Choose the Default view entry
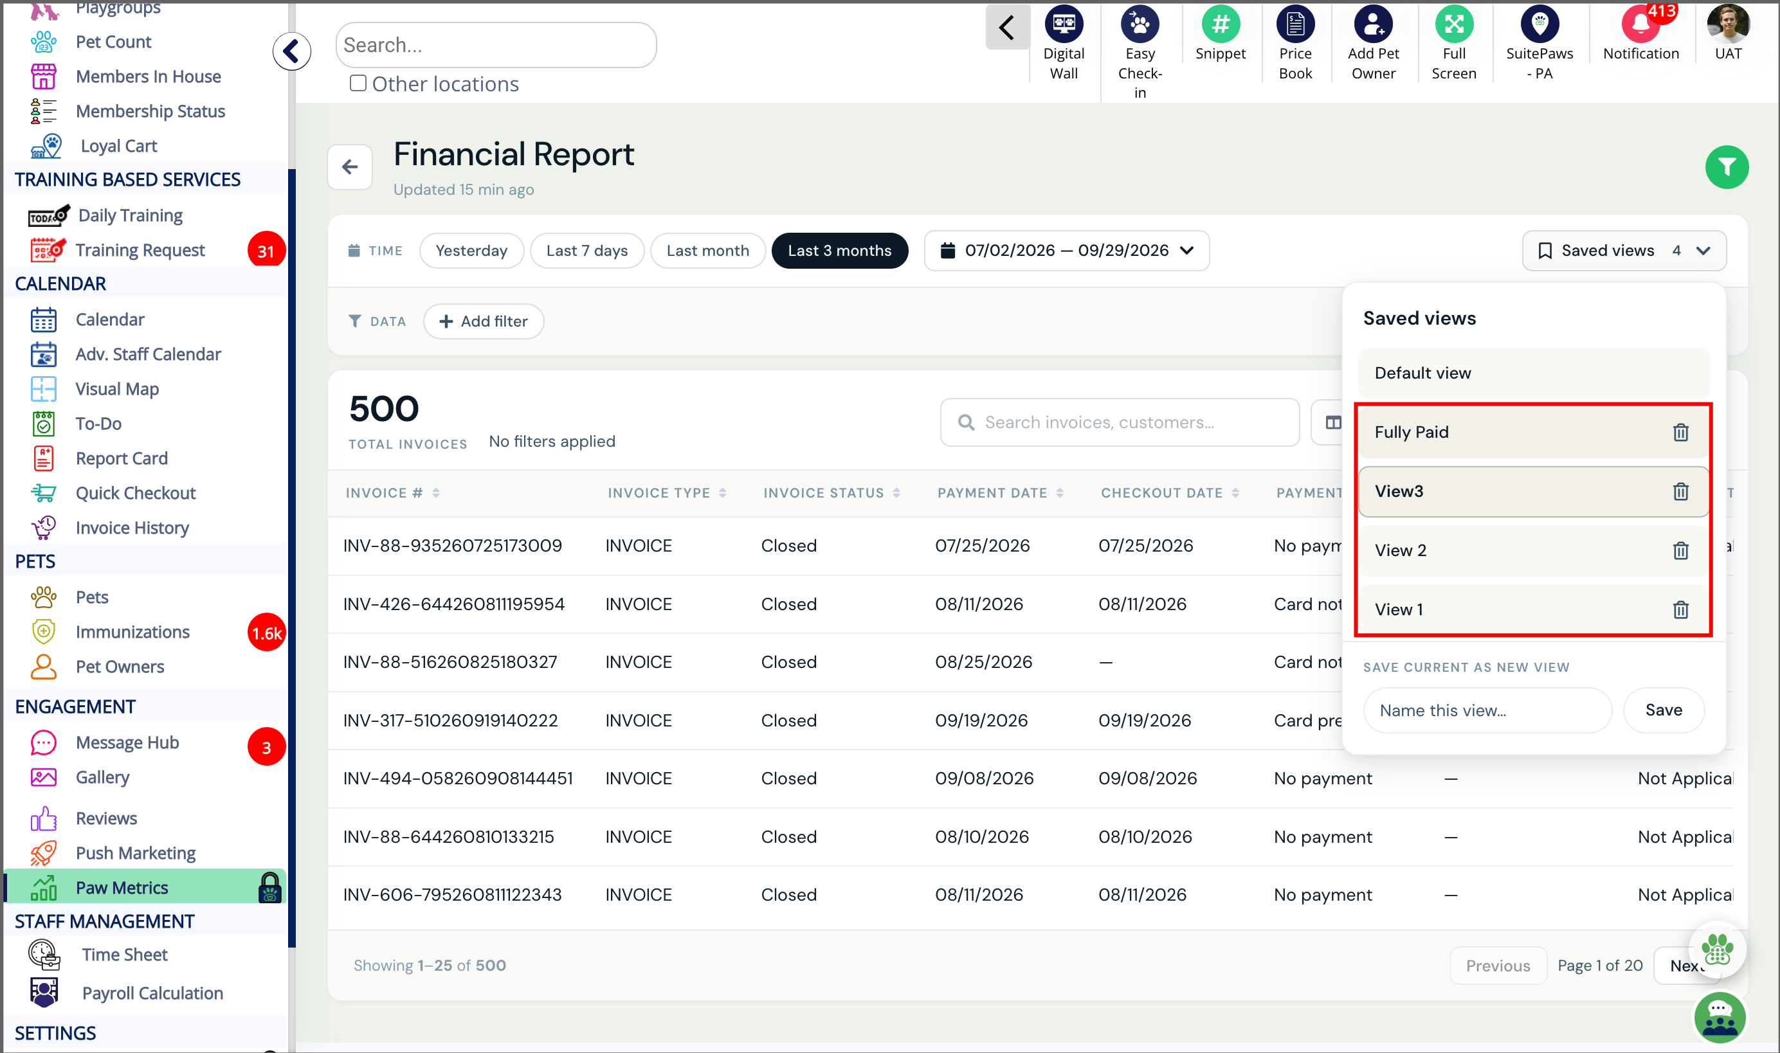The height and width of the screenshot is (1053, 1780). tap(1533, 372)
